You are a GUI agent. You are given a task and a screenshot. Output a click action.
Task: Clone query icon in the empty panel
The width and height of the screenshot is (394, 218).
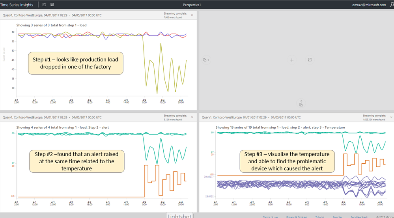tap(206, 60)
